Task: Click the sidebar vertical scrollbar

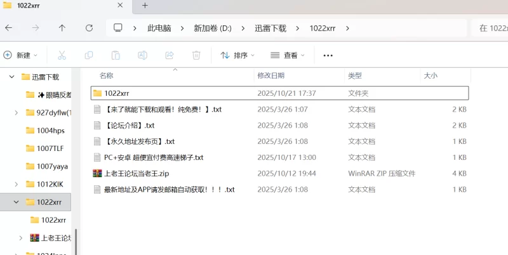Action: pyautogui.click(x=76, y=242)
